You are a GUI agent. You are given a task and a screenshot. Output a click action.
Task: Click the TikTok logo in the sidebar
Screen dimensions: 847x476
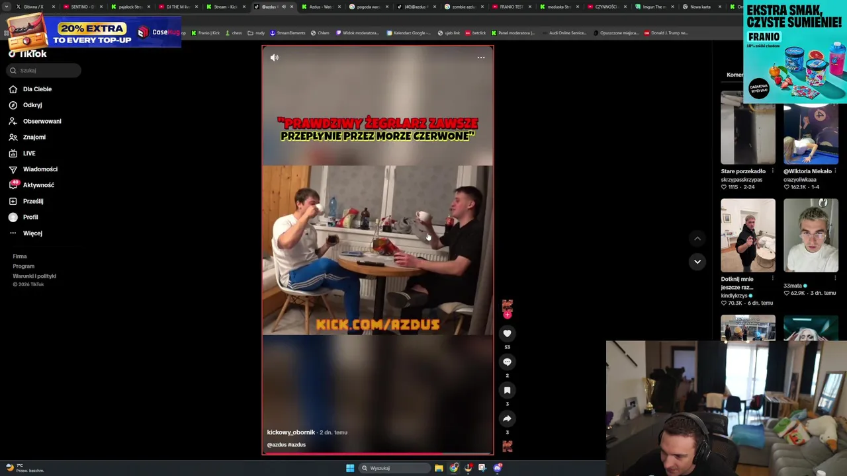click(28, 54)
